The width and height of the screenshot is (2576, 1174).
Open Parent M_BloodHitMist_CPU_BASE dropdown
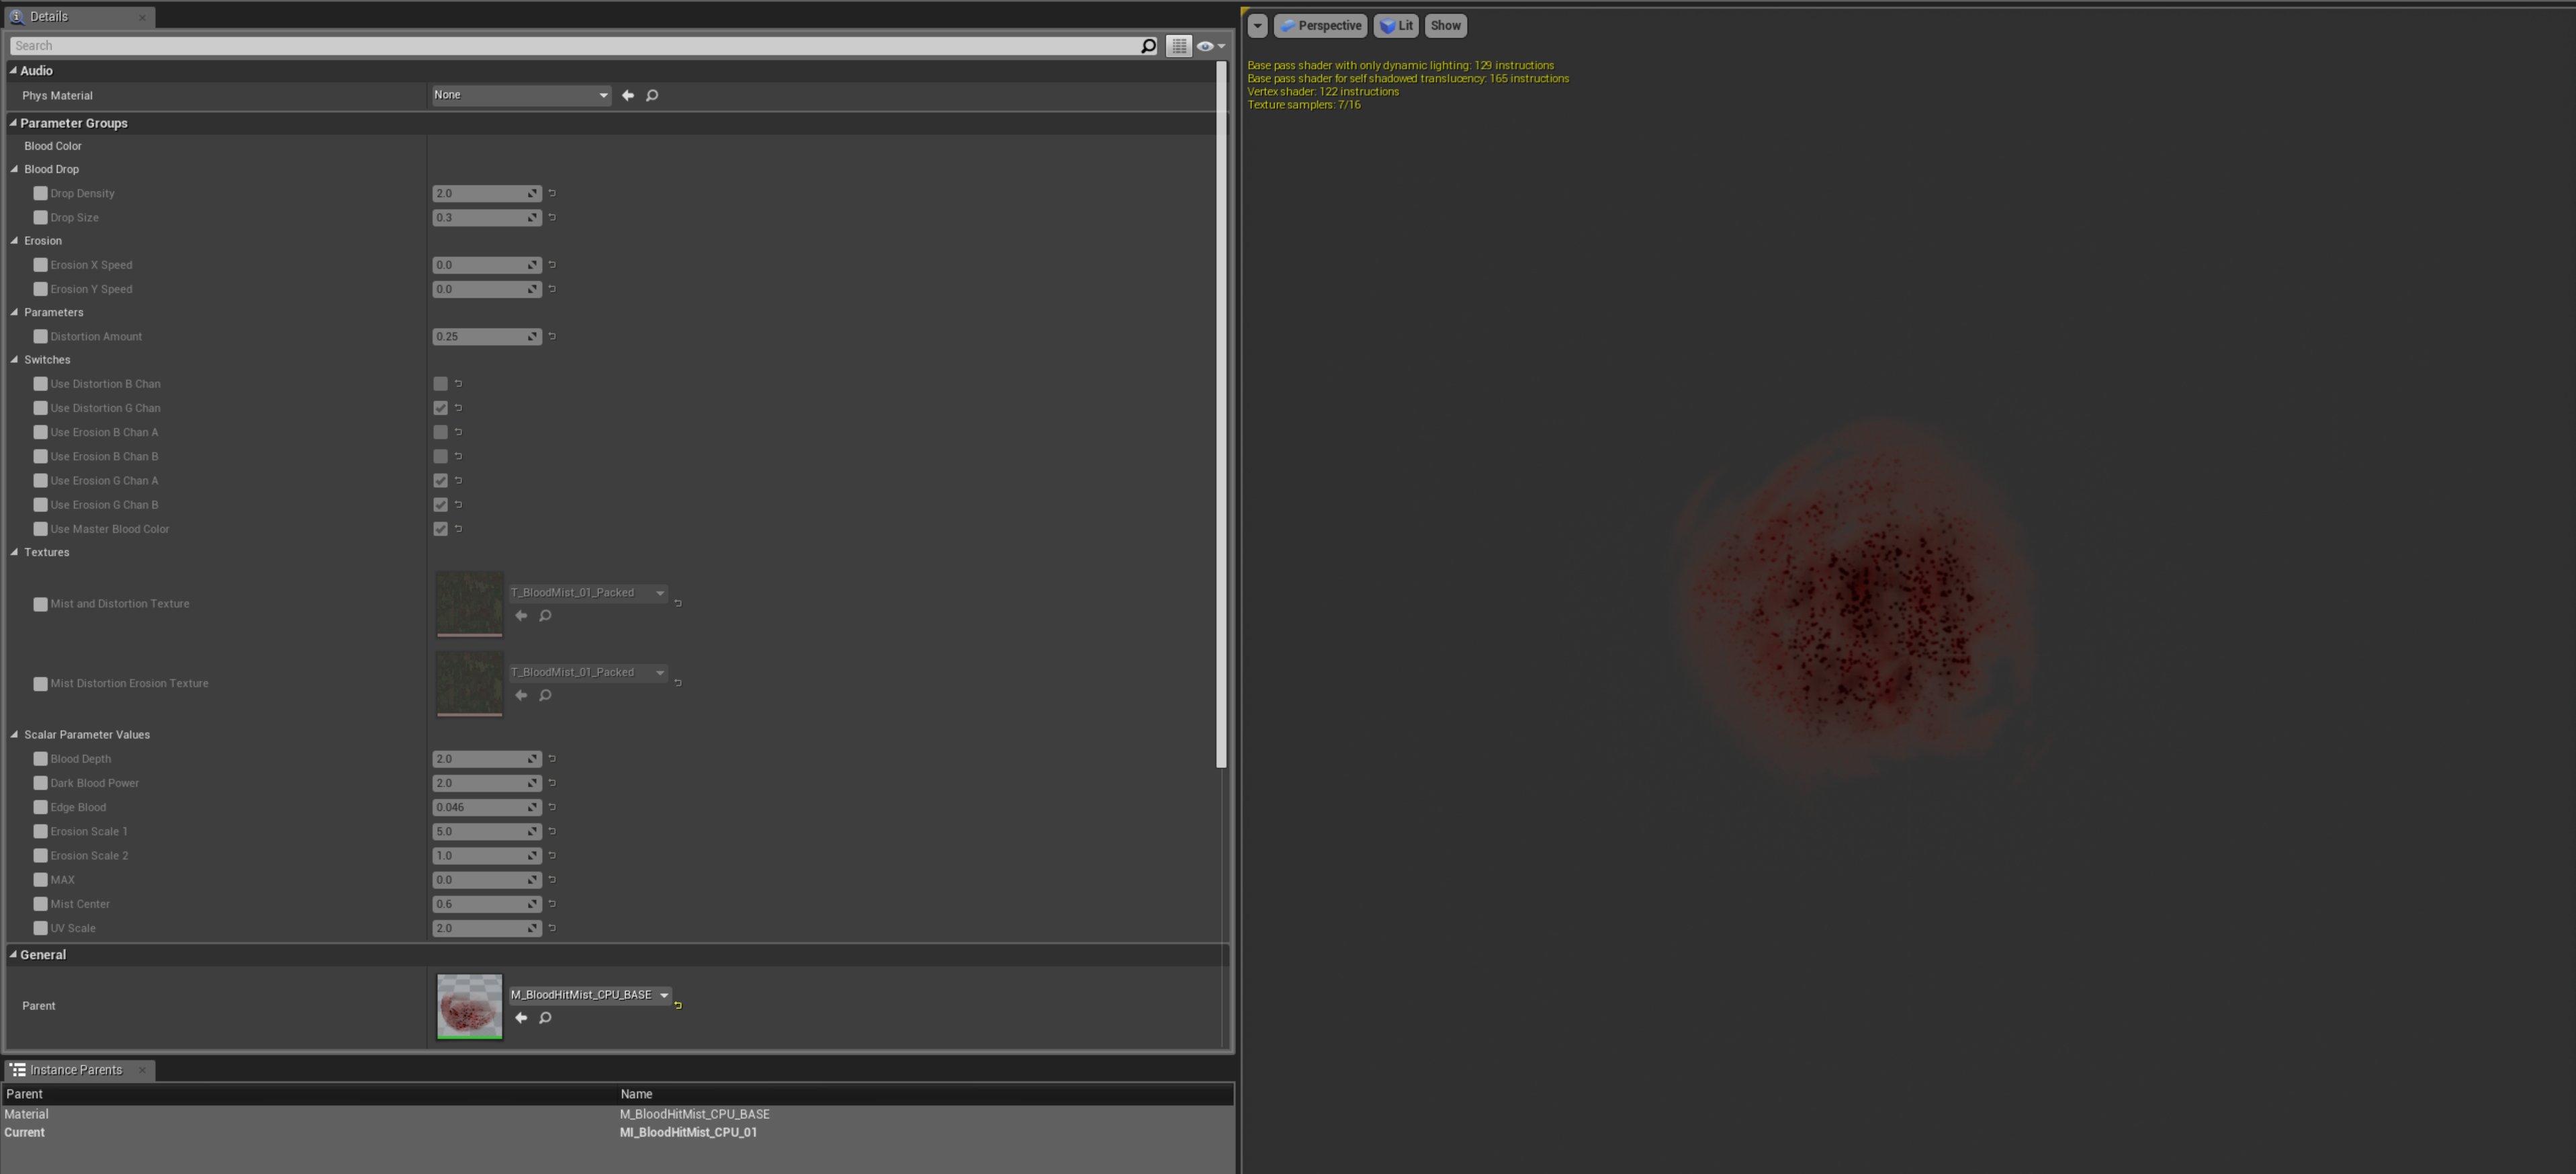(589, 995)
